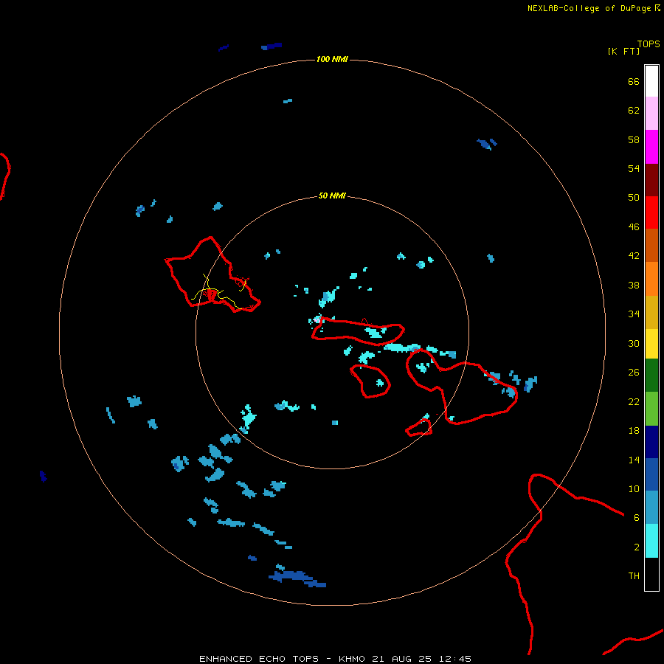Choose the light green legend swatch
The height and width of the screenshot is (664, 664).
click(651, 409)
